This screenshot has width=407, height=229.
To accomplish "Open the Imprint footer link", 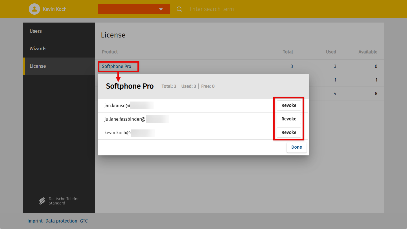I will coord(35,221).
